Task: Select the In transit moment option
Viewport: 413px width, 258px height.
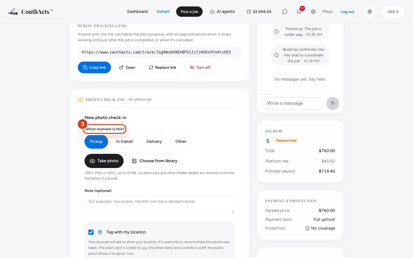Action: [125, 142]
